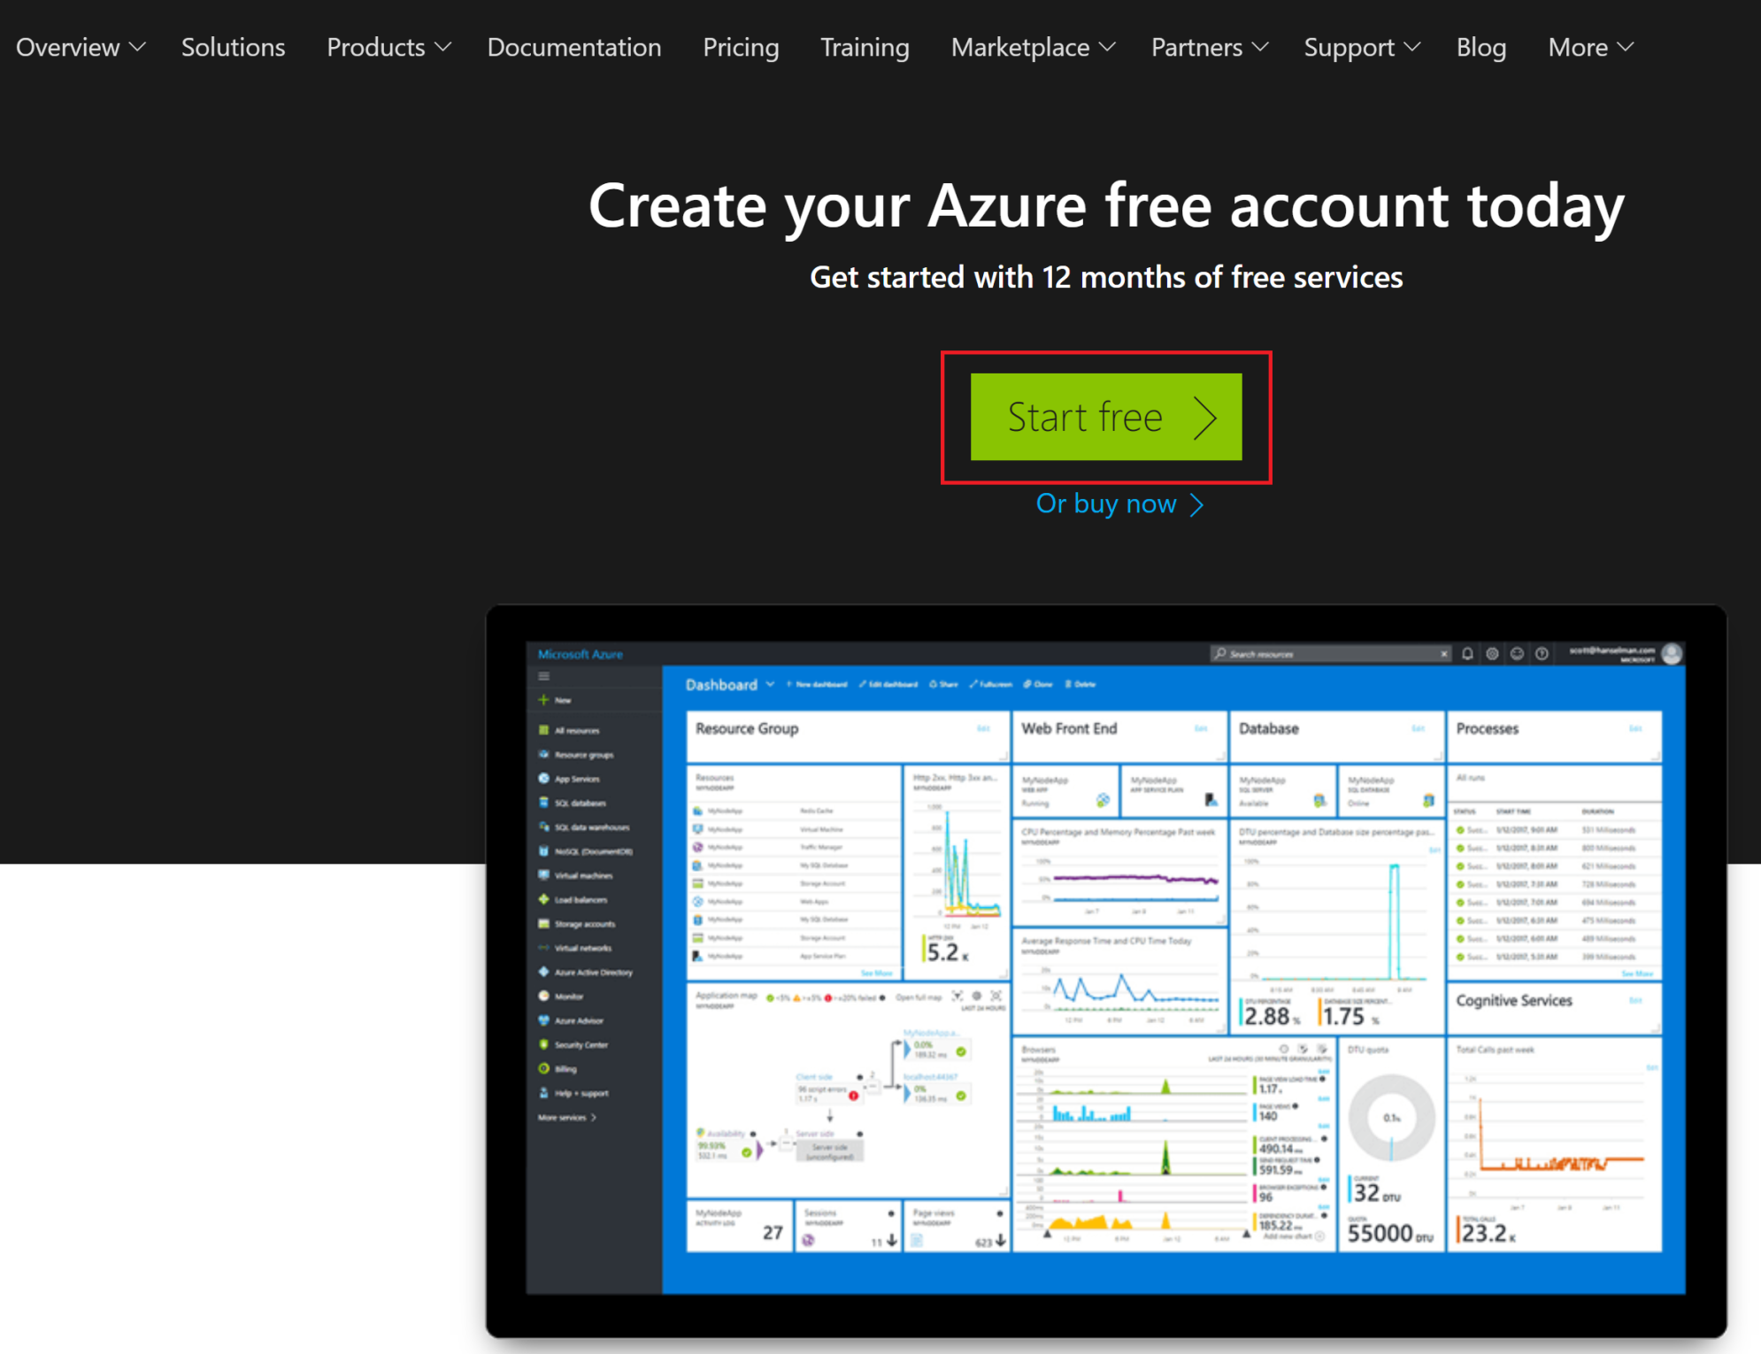The image size is (1761, 1354).
Task: Go to the Solutions page
Action: 233,47
